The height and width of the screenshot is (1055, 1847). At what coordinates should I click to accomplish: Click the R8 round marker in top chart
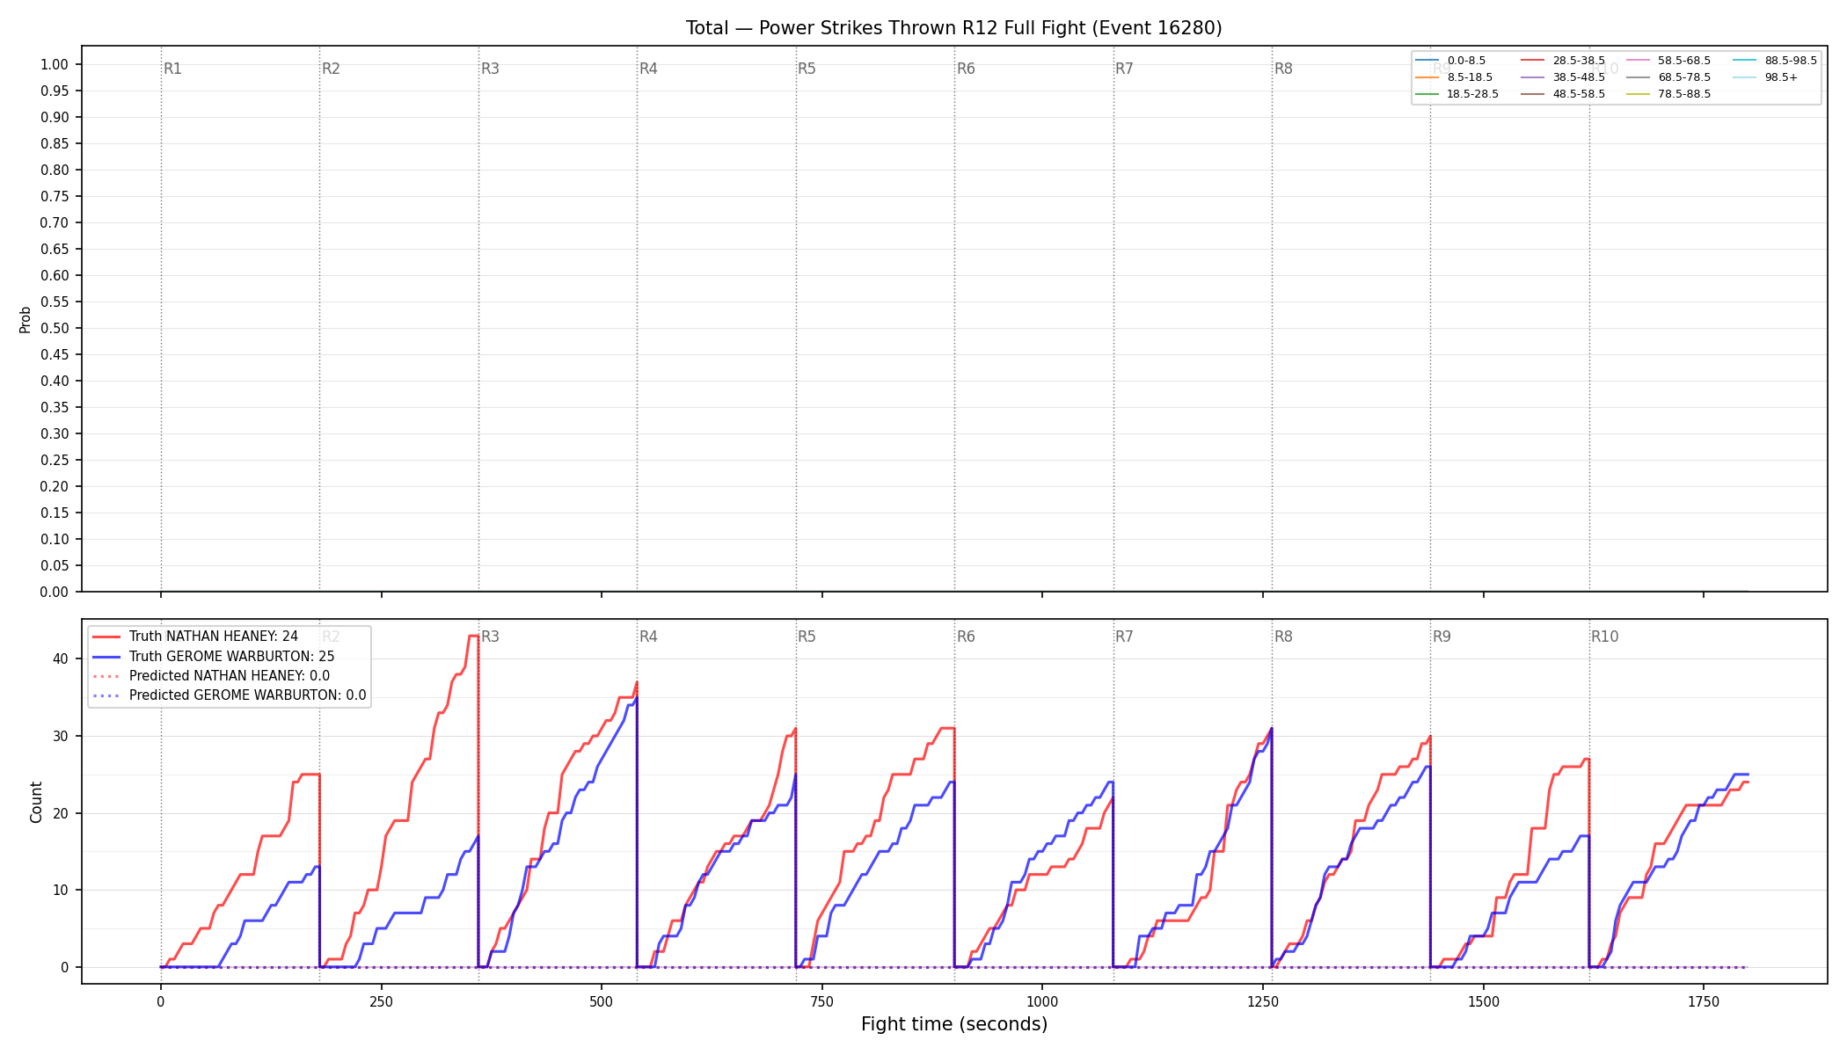tap(1283, 69)
